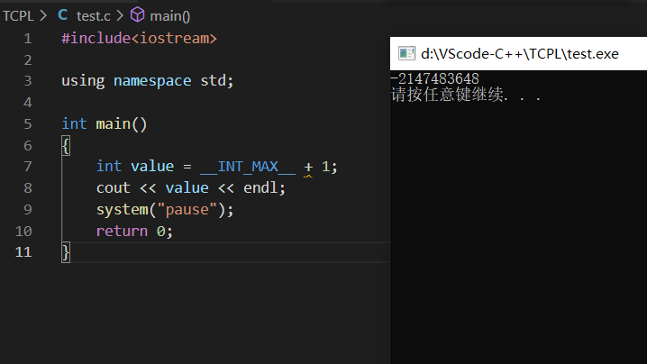647x364 pixels.
Task: Click 'cout' on line 8
Action: click(113, 188)
